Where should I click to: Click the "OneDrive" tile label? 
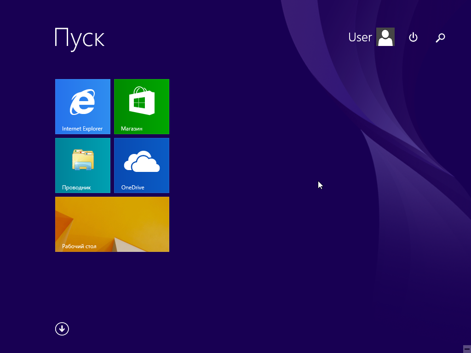coord(133,188)
